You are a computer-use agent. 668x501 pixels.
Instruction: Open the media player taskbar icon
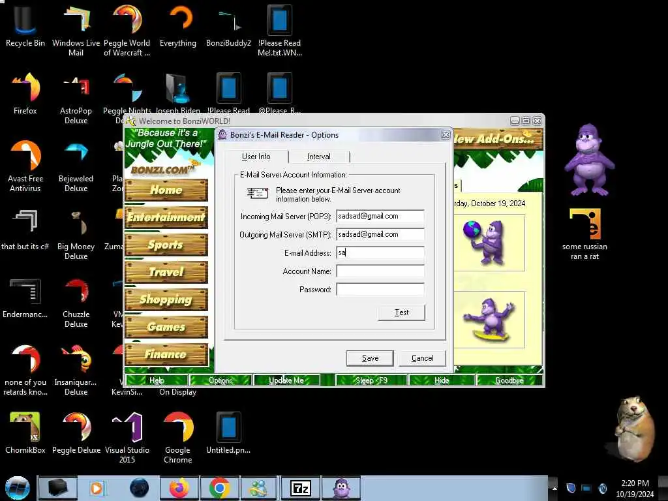pos(97,488)
